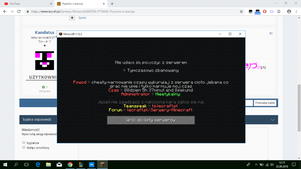Click the page vertical scrollbar thumb
This screenshot has height=169, width=301.
click(299, 108)
